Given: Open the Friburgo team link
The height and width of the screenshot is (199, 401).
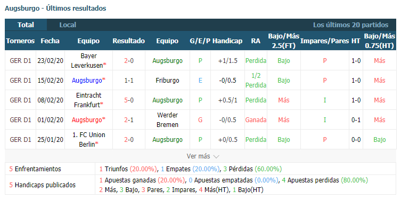Looking at the screenshot, I should tap(167, 81).
